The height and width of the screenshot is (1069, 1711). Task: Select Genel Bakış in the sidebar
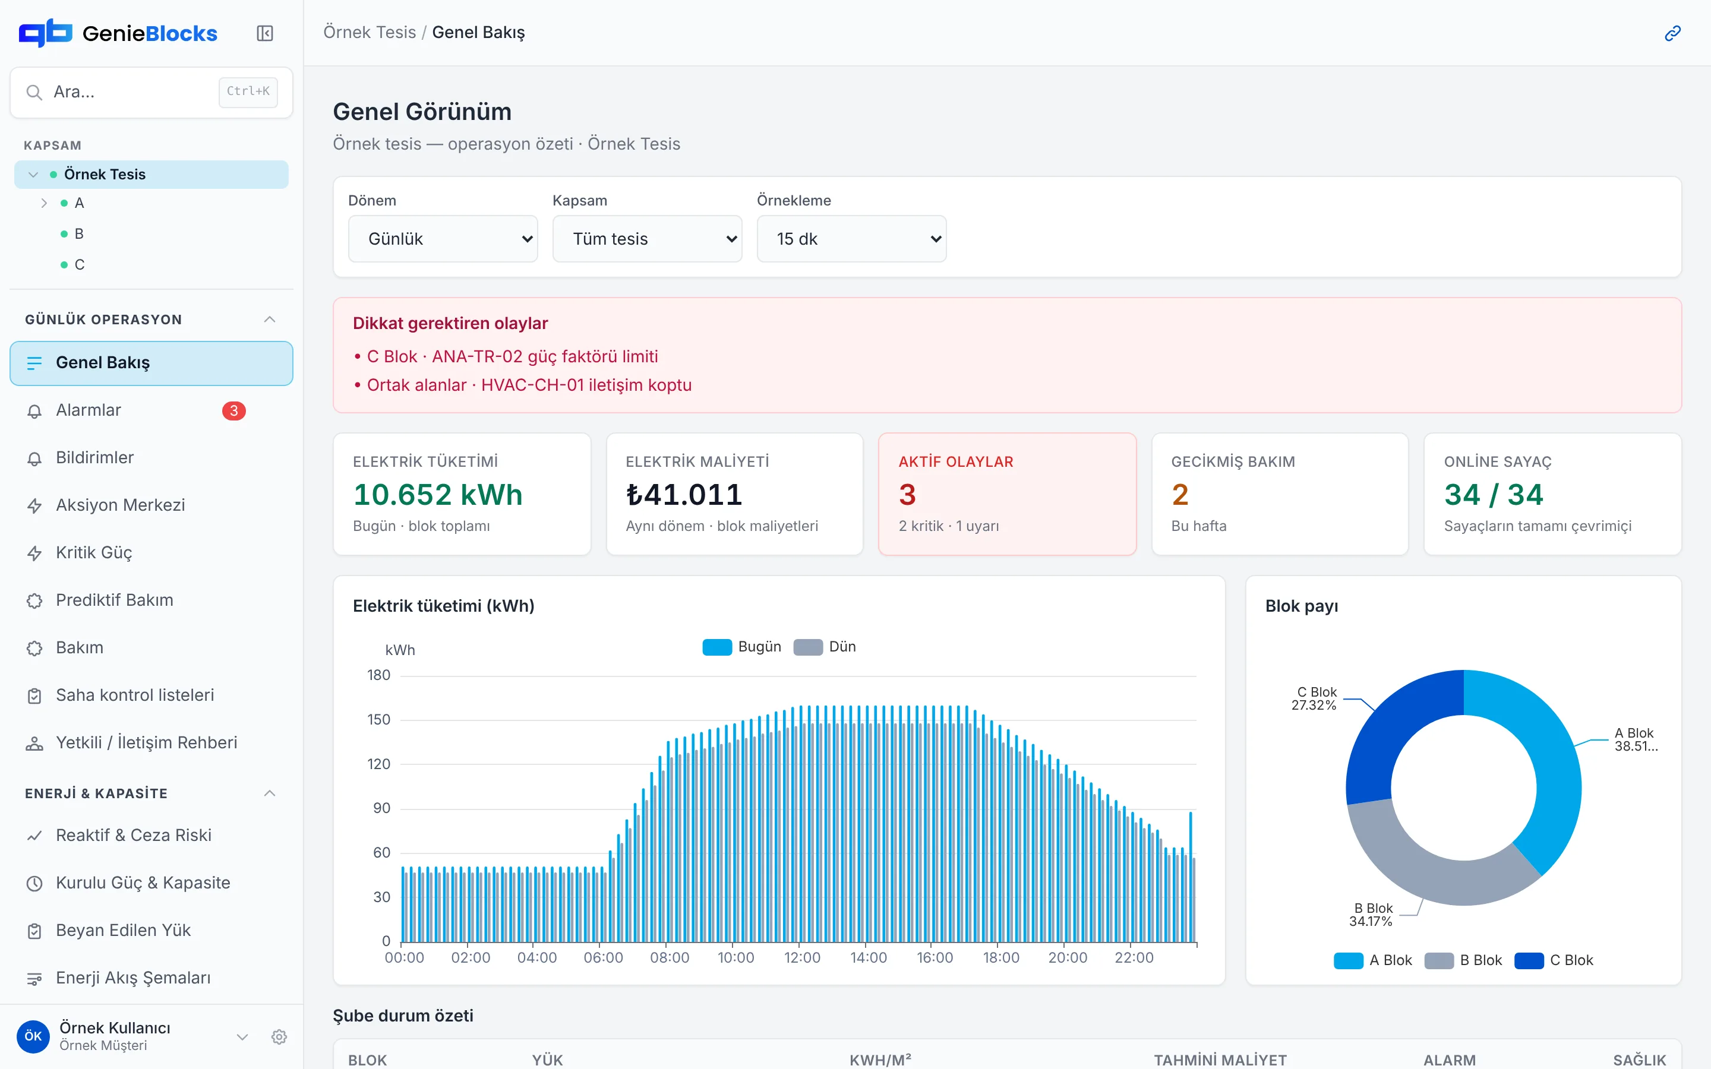(151, 363)
